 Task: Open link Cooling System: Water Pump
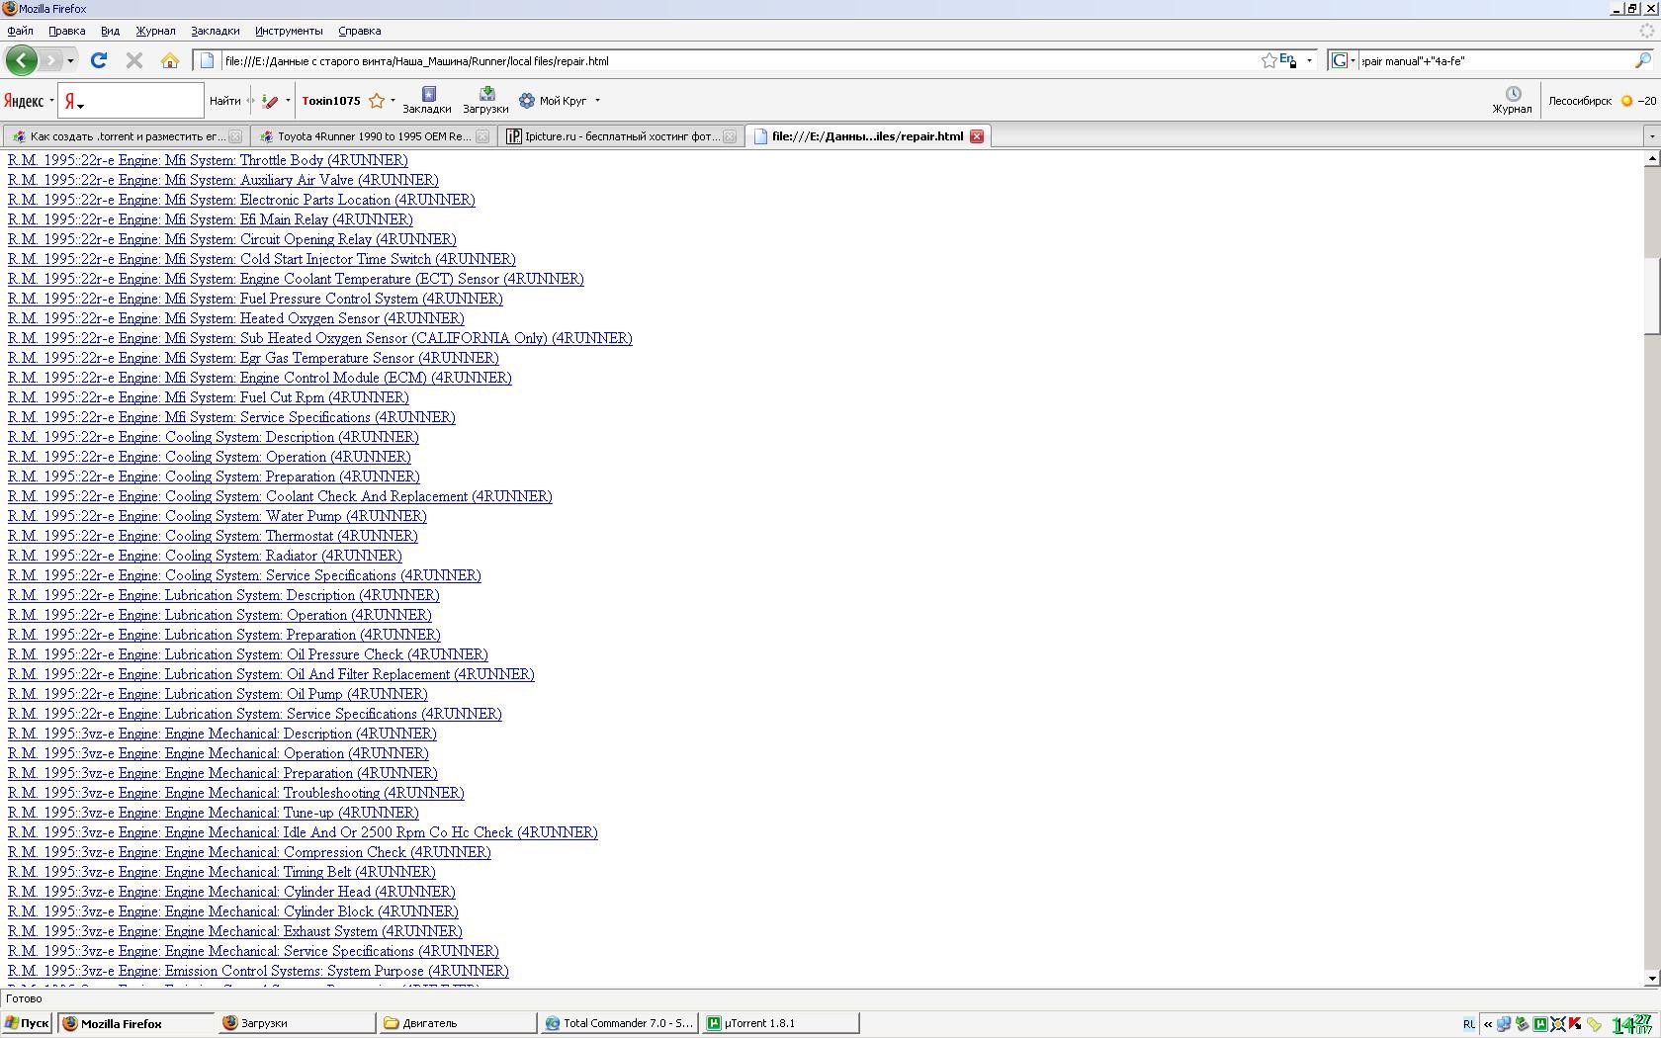218,516
